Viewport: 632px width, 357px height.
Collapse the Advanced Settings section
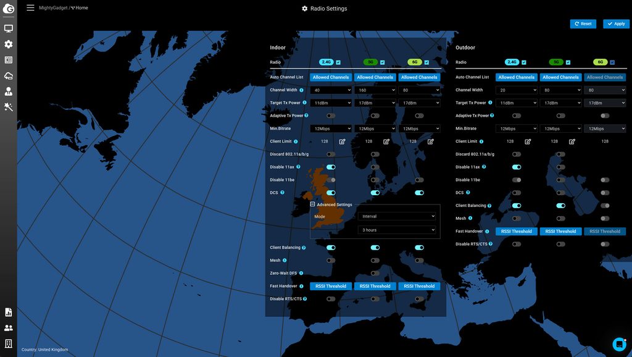312,204
